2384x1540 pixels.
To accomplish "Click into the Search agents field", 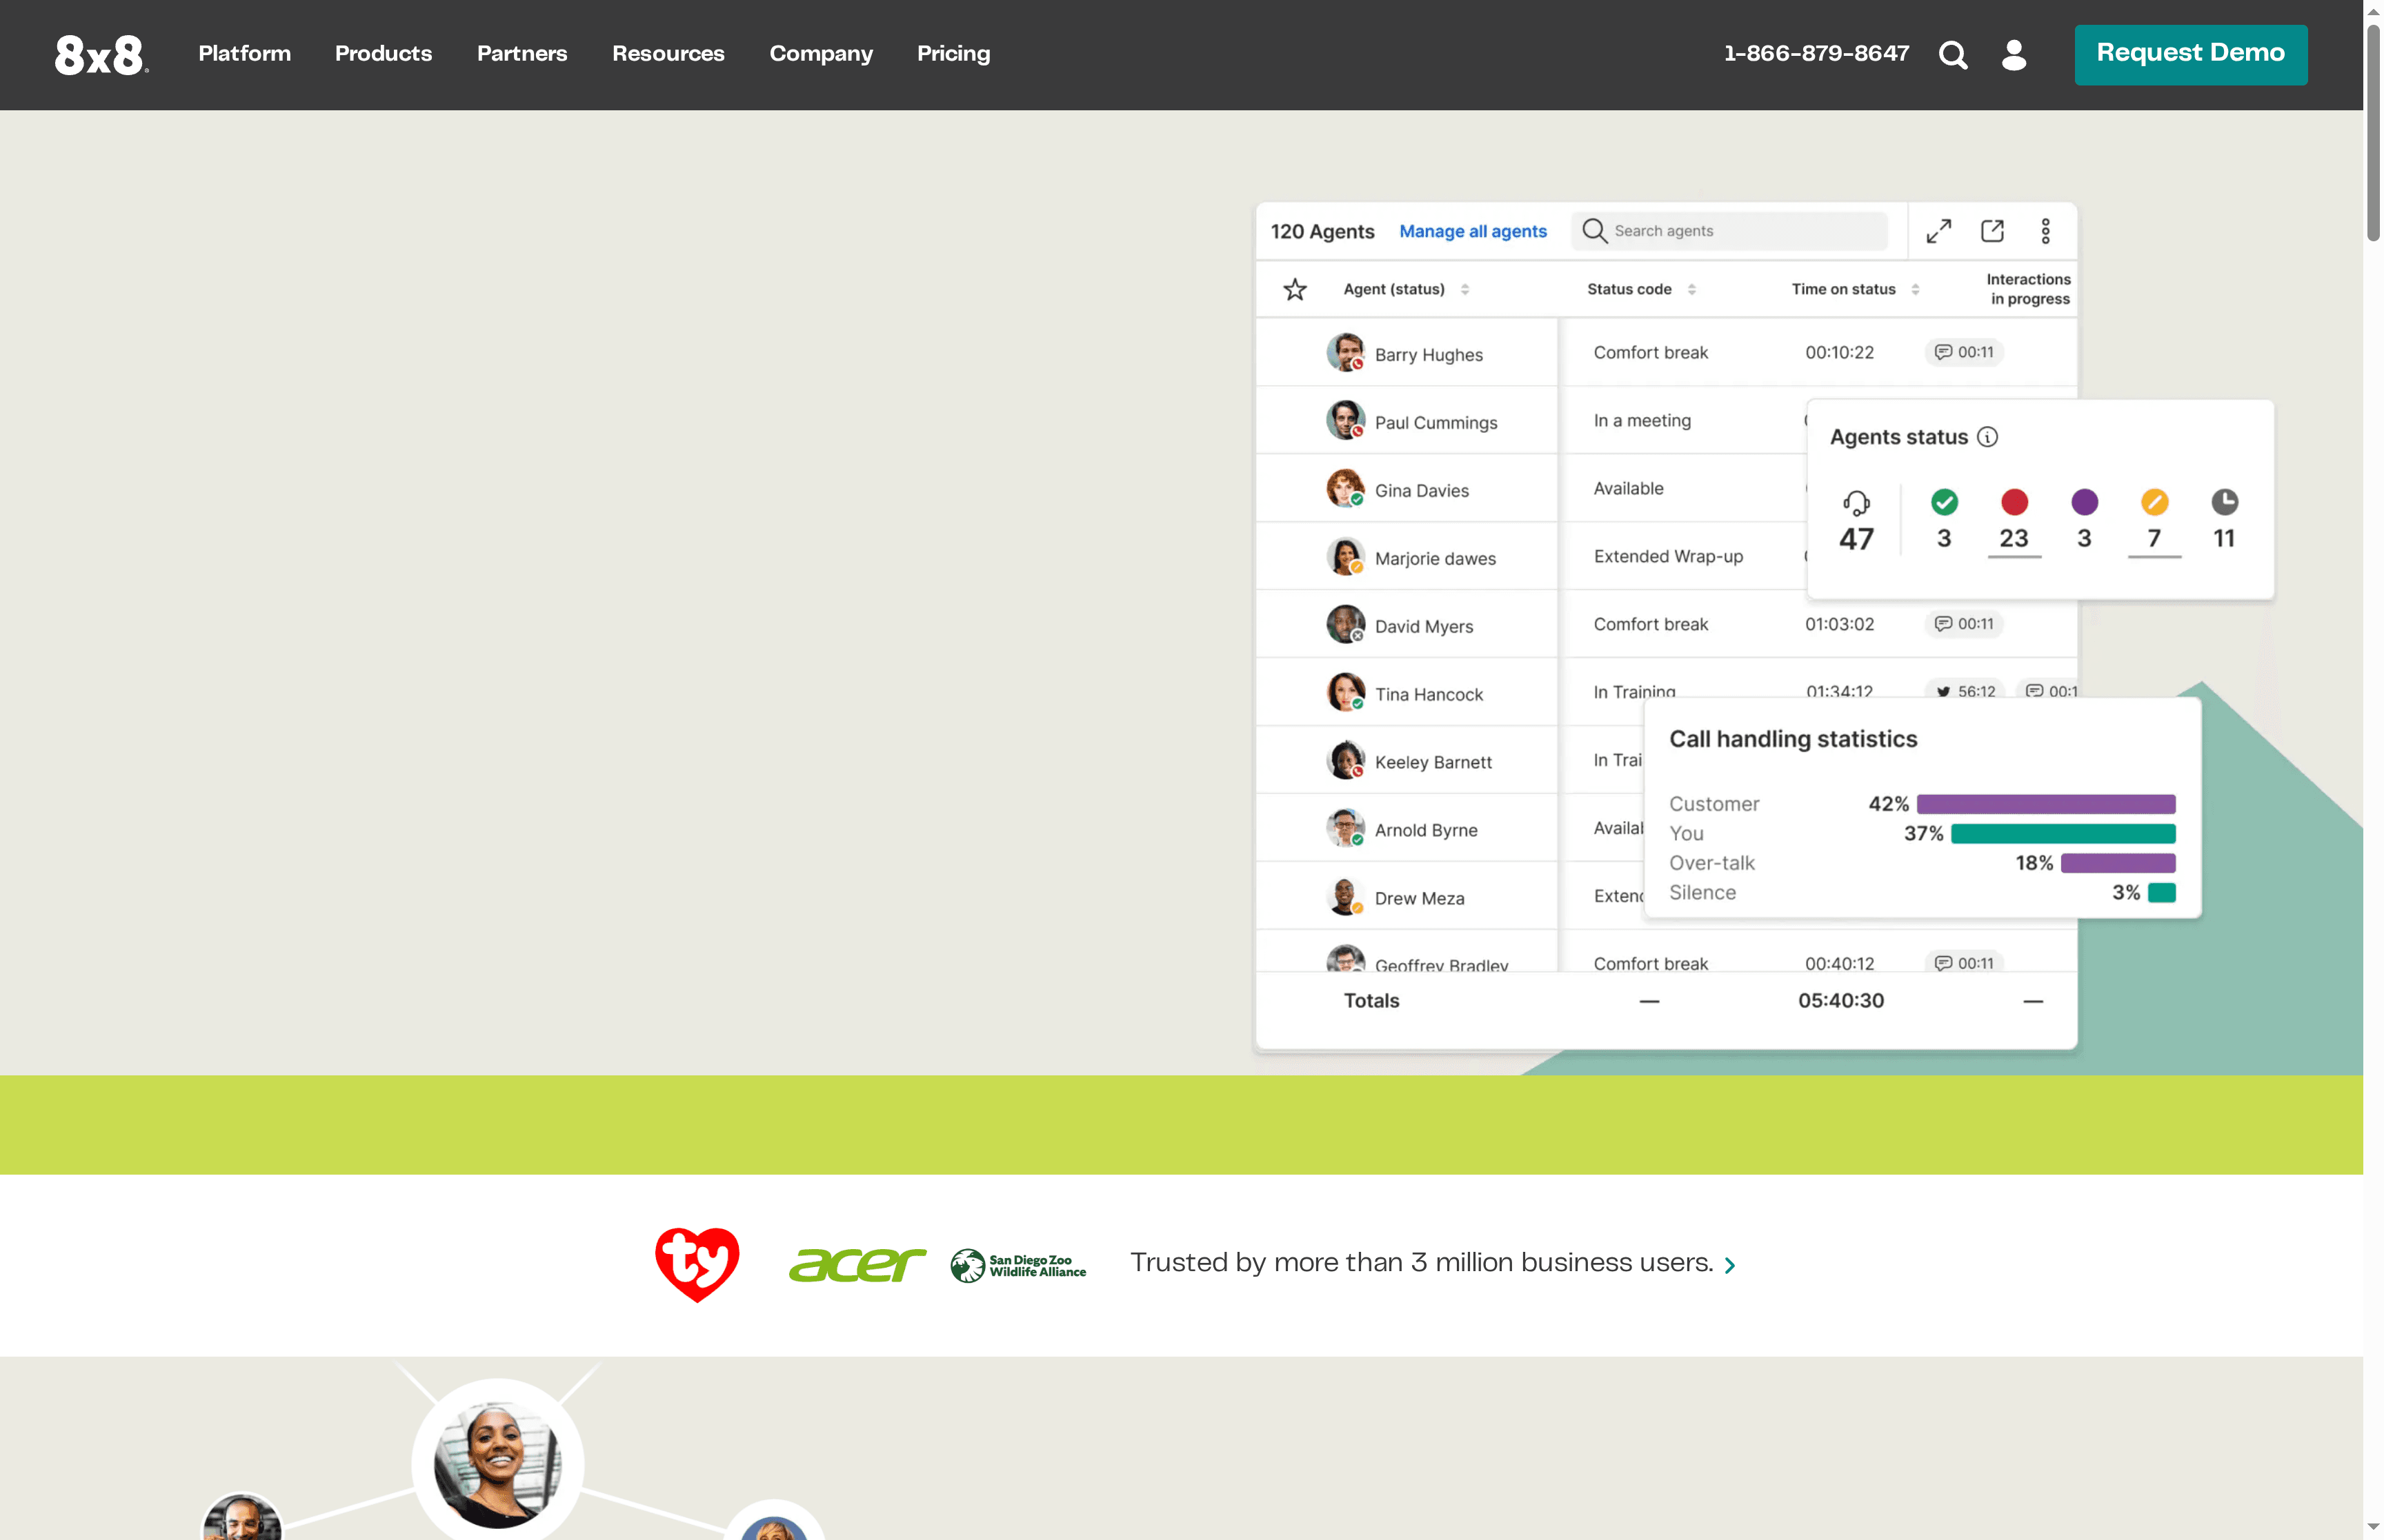I will tap(1740, 231).
